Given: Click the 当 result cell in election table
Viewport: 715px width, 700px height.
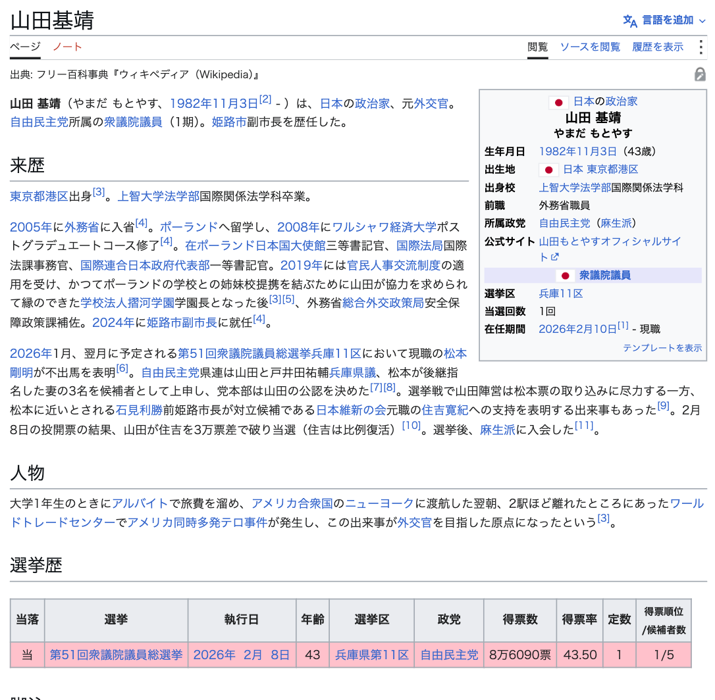Looking at the screenshot, I should (x=28, y=655).
